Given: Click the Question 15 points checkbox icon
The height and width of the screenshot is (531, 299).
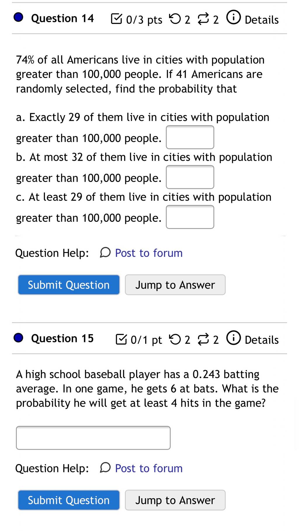Looking at the screenshot, I should [x=121, y=339].
